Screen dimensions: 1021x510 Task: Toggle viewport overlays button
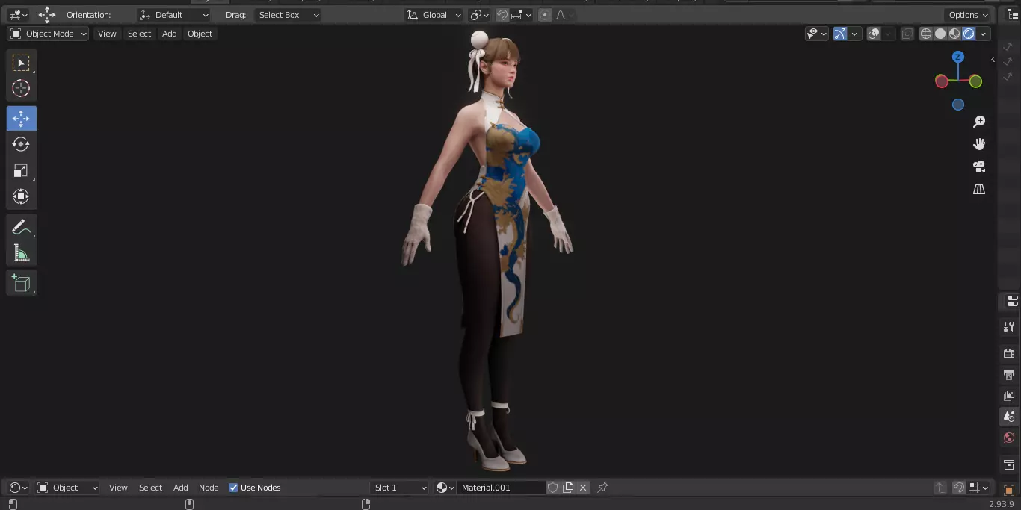click(x=874, y=34)
